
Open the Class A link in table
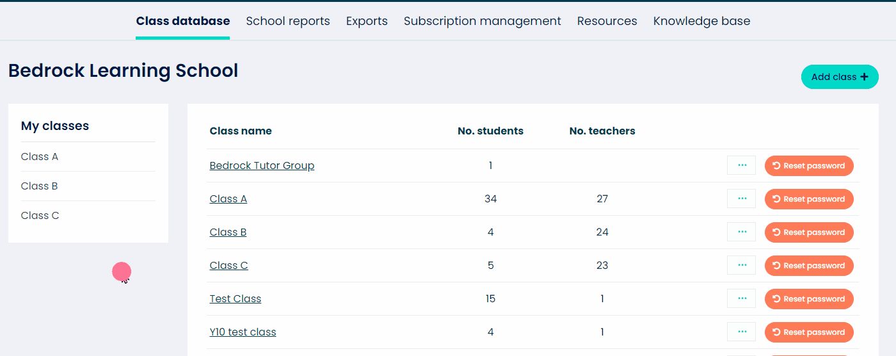click(x=228, y=199)
